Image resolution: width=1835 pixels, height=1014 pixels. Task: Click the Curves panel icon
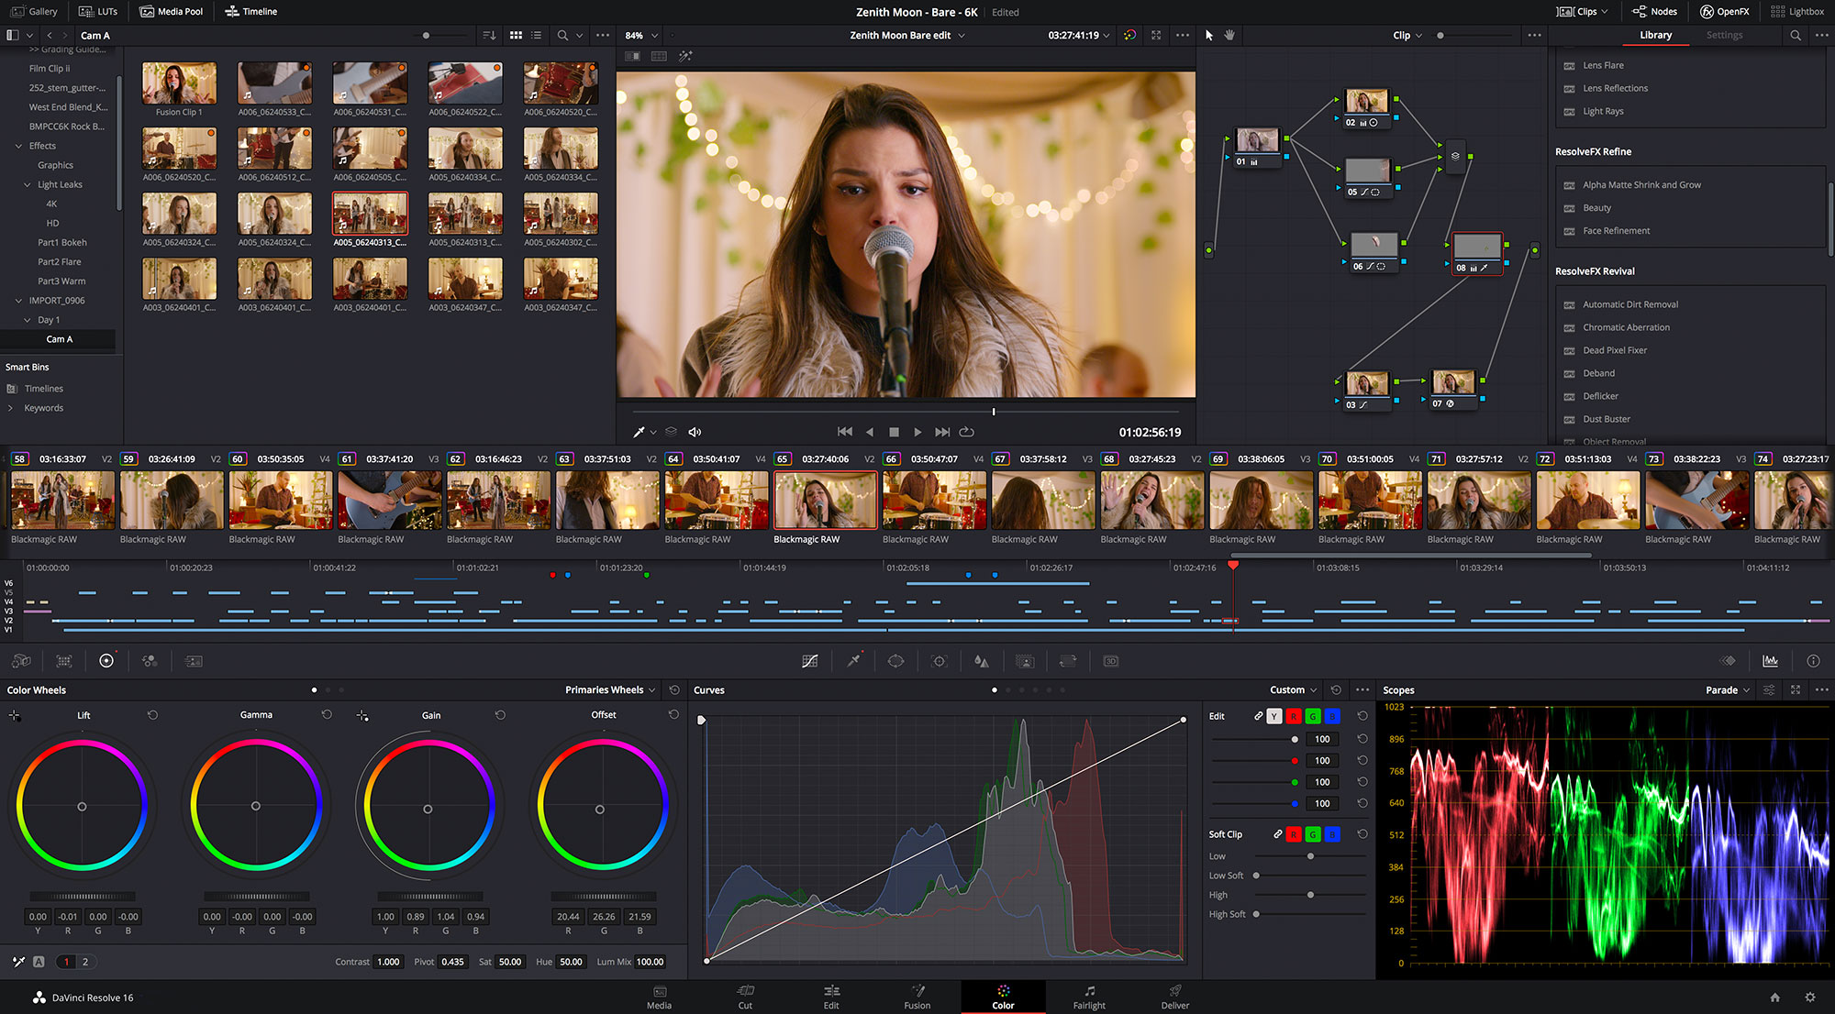(809, 661)
